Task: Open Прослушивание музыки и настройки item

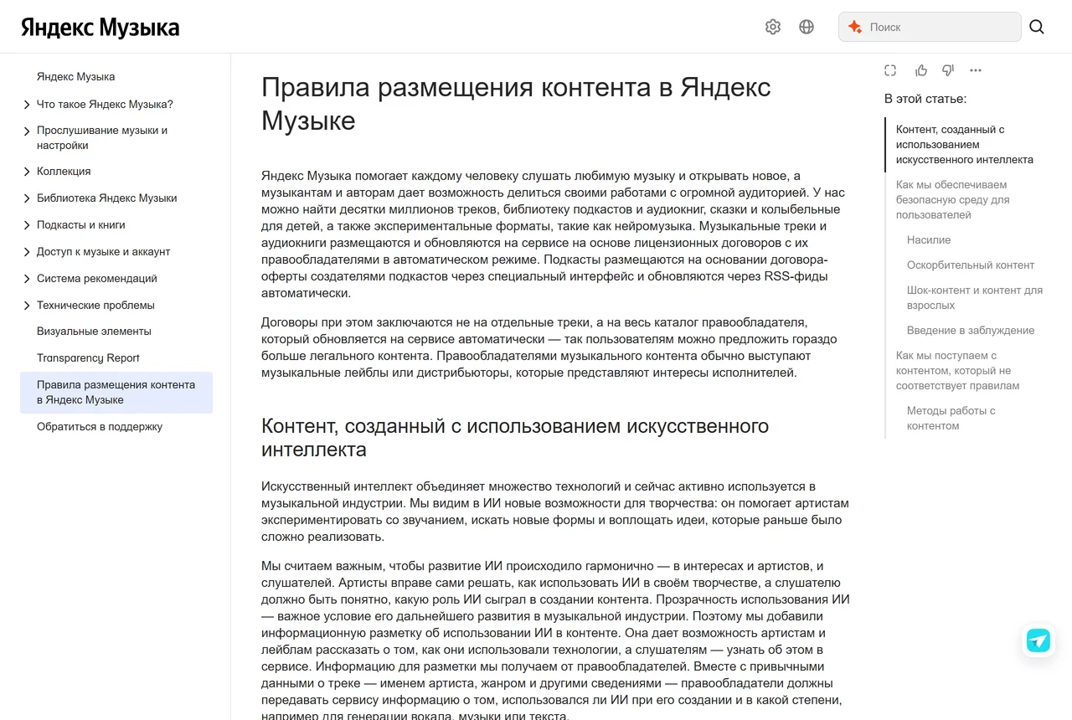Action: pyautogui.click(x=102, y=138)
